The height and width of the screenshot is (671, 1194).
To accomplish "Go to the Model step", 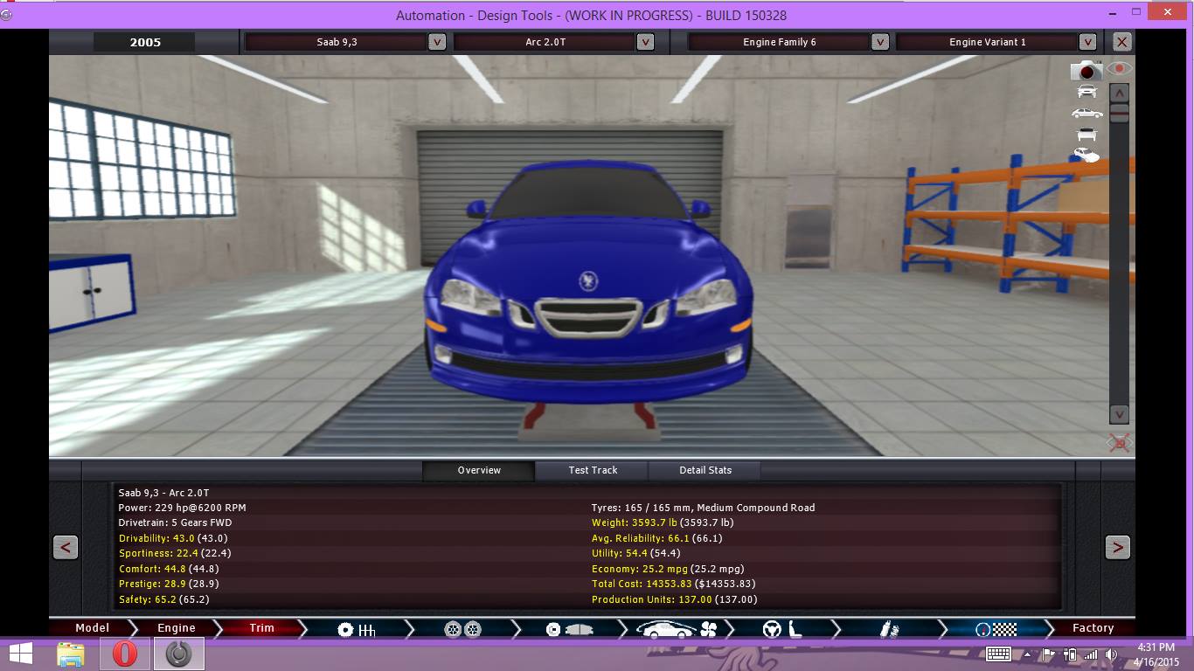I will 92,628.
